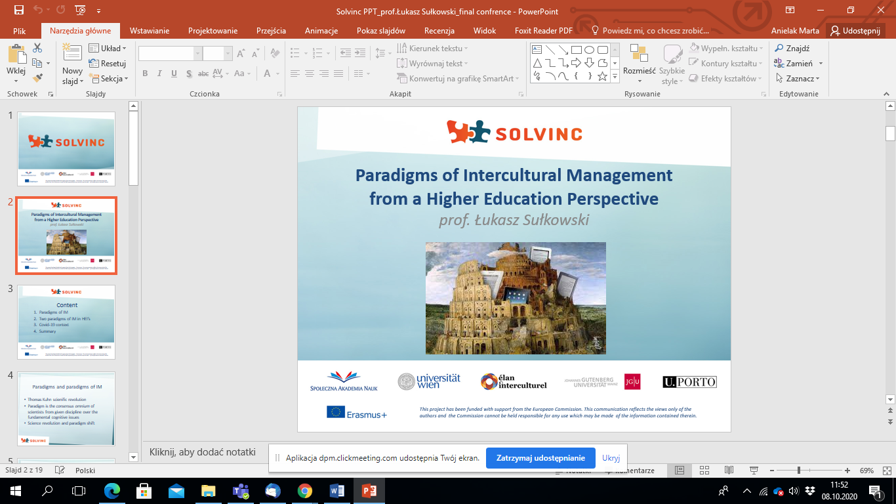This screenshot has width=896, height=504.
Task: Expand the shapes gallery More arrow
Action: (615, 77)
